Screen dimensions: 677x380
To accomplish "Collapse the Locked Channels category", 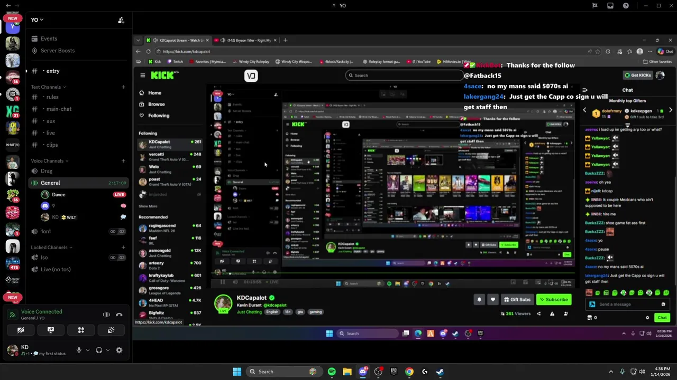I will tap(51, 248).
